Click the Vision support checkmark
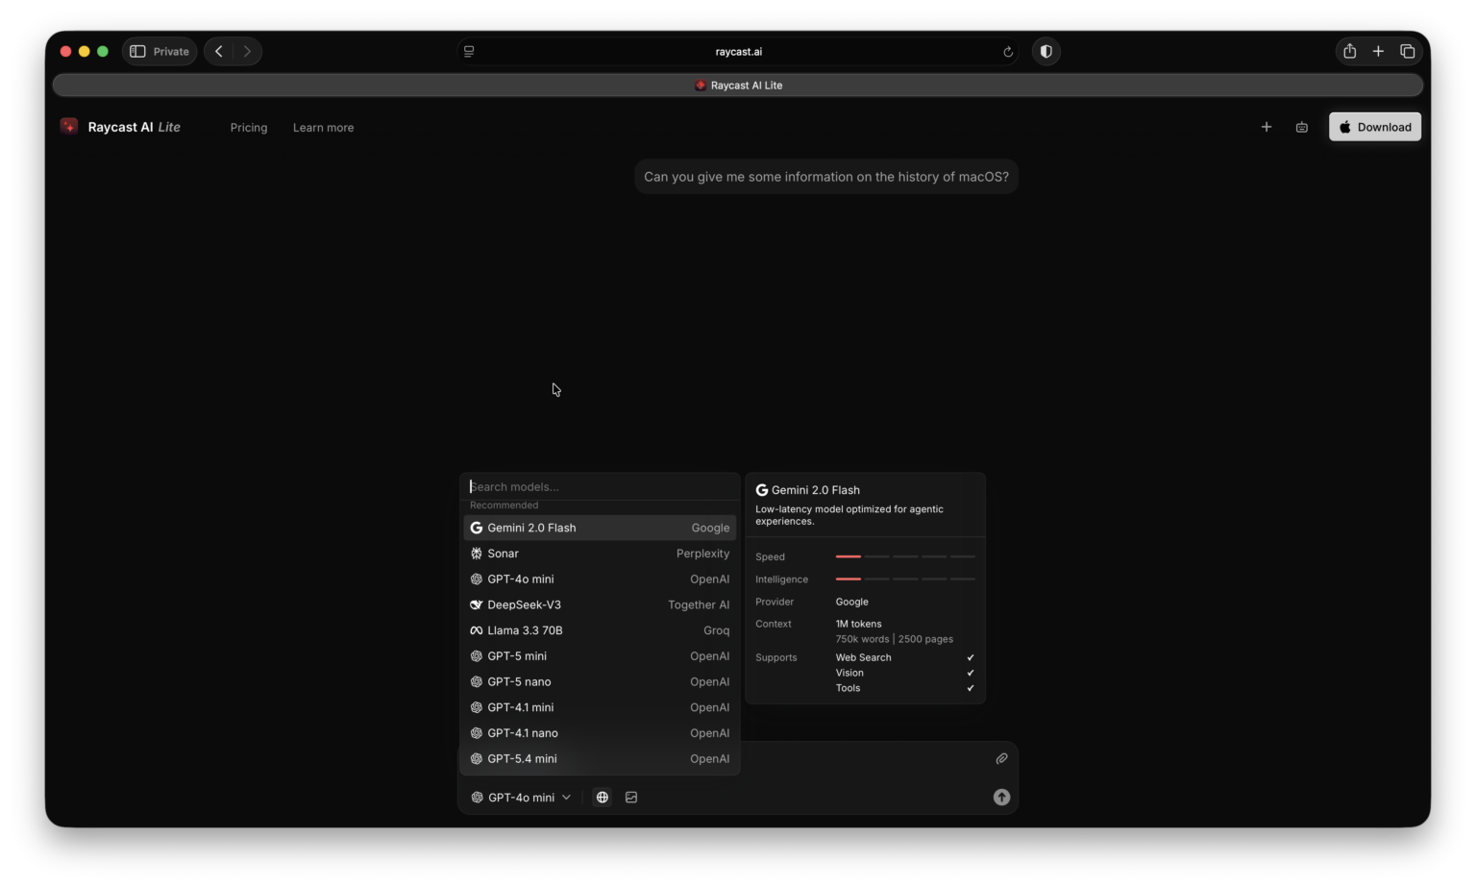Viewport: 1476px width, 887px height. 971,673
